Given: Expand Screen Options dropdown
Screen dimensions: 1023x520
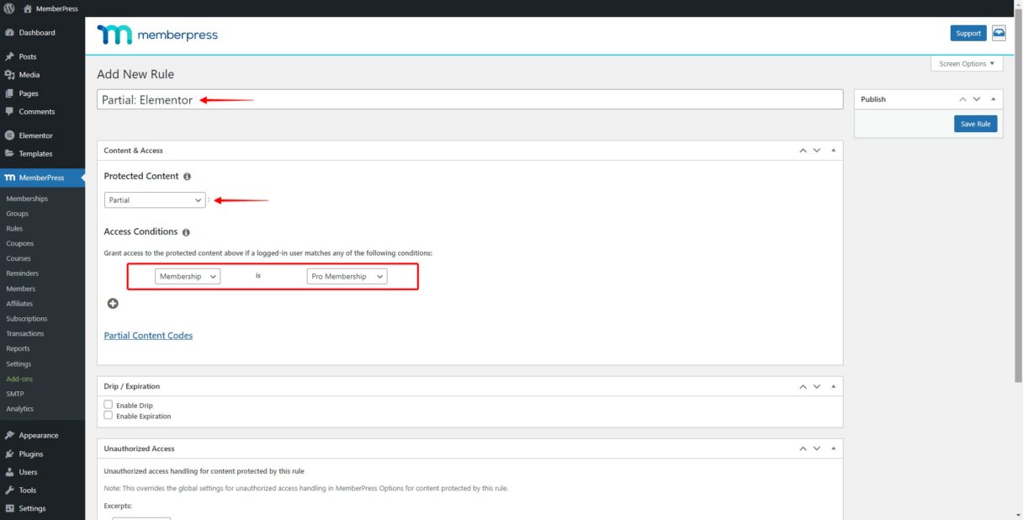Looking at the screenshot, I should click(x=967, y=64).
